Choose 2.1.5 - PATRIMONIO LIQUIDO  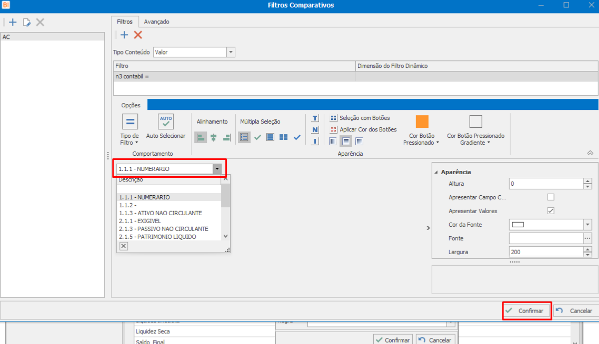169,237
